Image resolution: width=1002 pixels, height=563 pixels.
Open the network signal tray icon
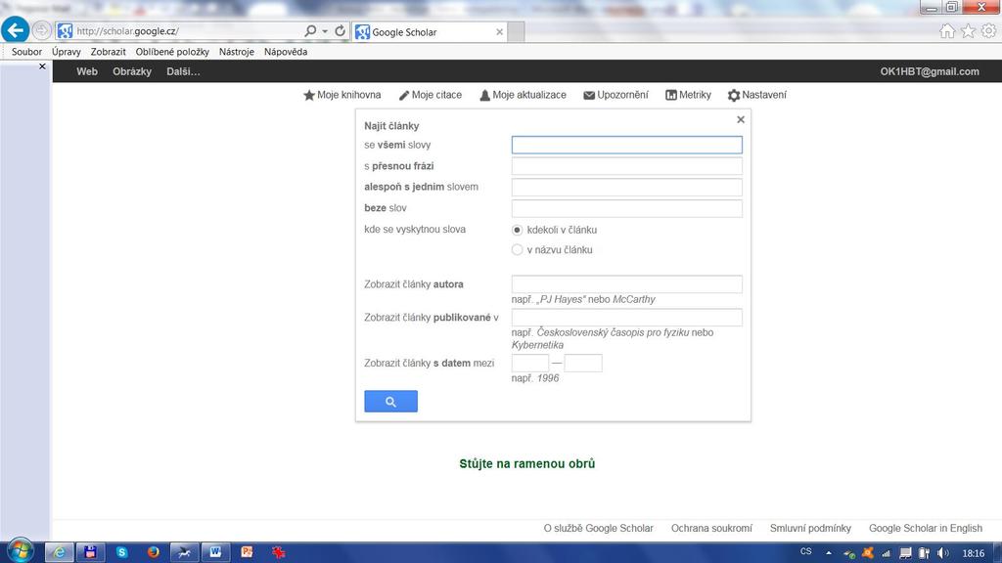click(886, 553)
